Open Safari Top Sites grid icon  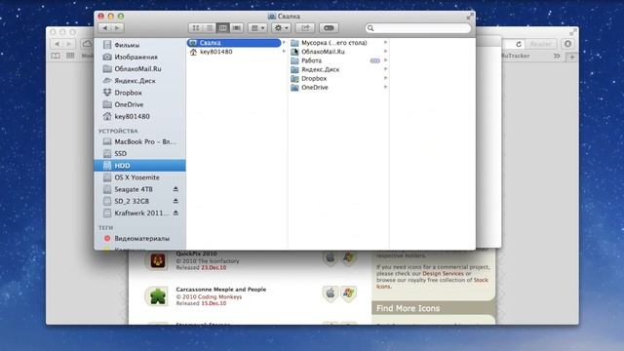click(x=70, y=56)
